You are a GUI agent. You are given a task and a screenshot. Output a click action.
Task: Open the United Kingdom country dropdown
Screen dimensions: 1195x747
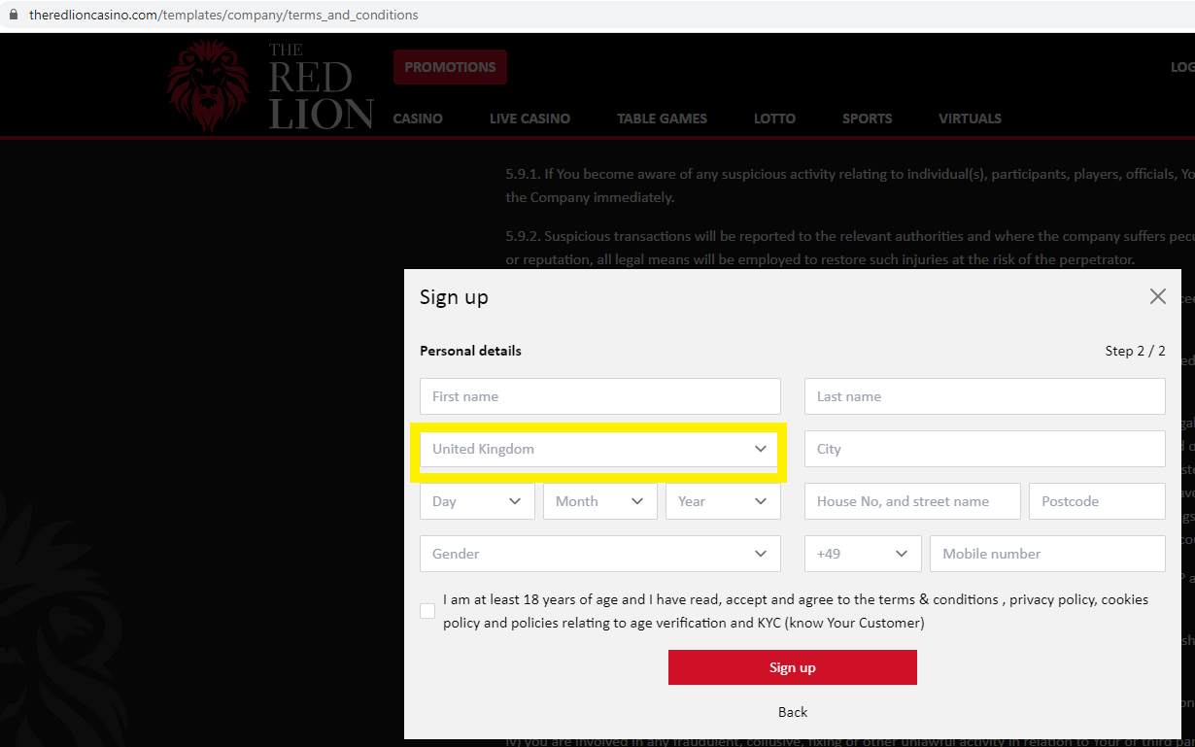(599, 449)
